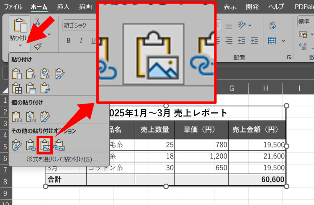Click the 売上金額（円） header cell
The image size is (314, 205).
[257, 130]
